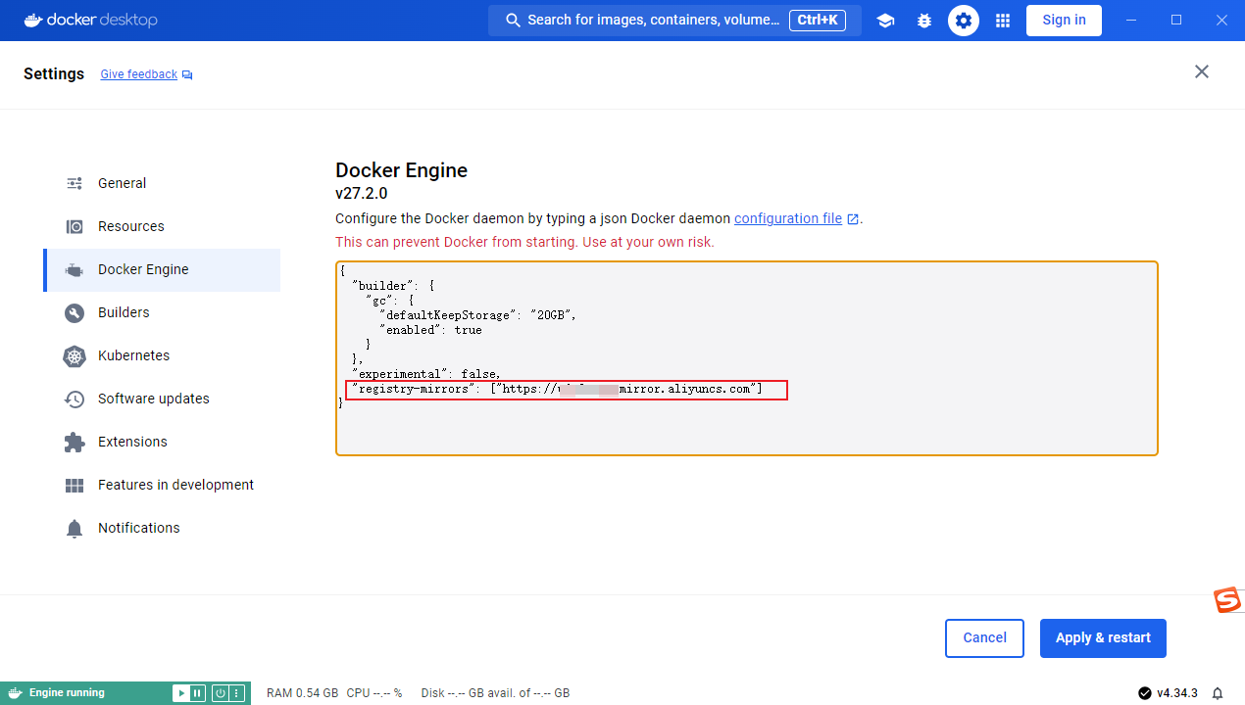The height and width of the screenshot is (705, 1245).
Task: Open the Notifications settings section
Action: pyautogui.click(x=162, y=528)
